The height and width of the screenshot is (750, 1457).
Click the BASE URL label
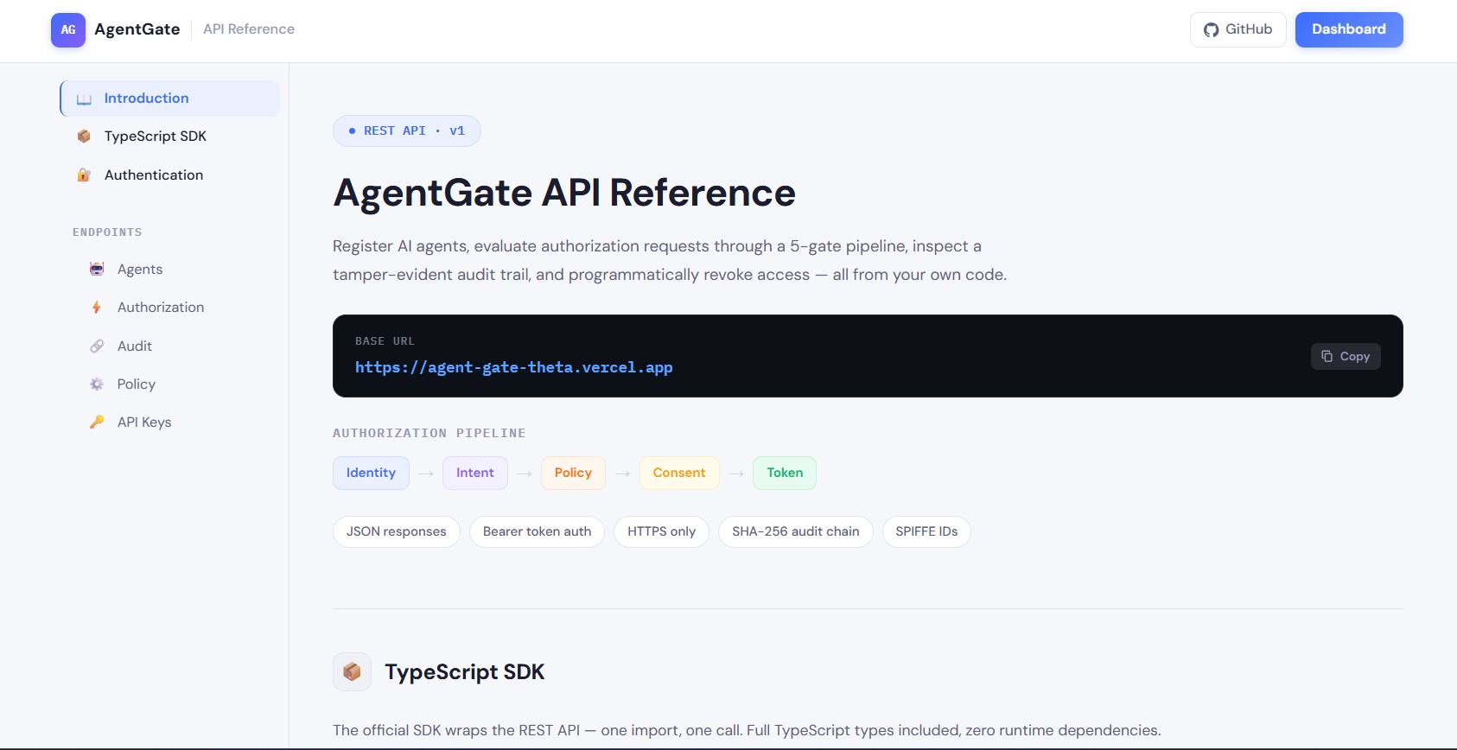pos(385,341)
